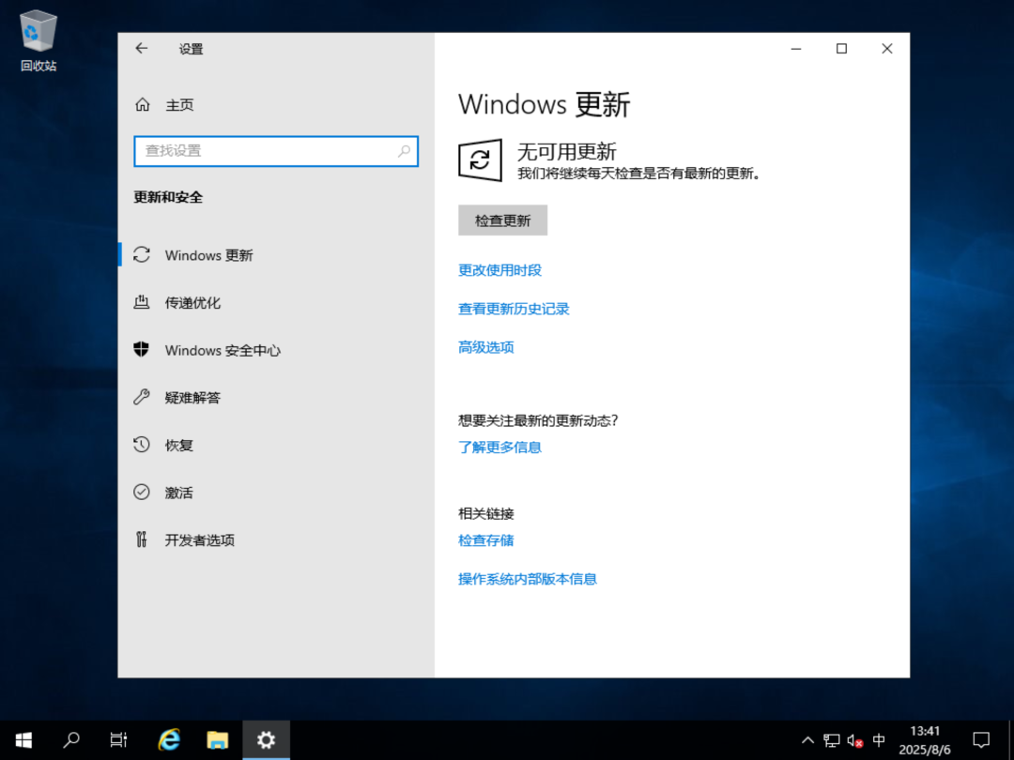Click the muted volume tray icon

pos(855,740)
